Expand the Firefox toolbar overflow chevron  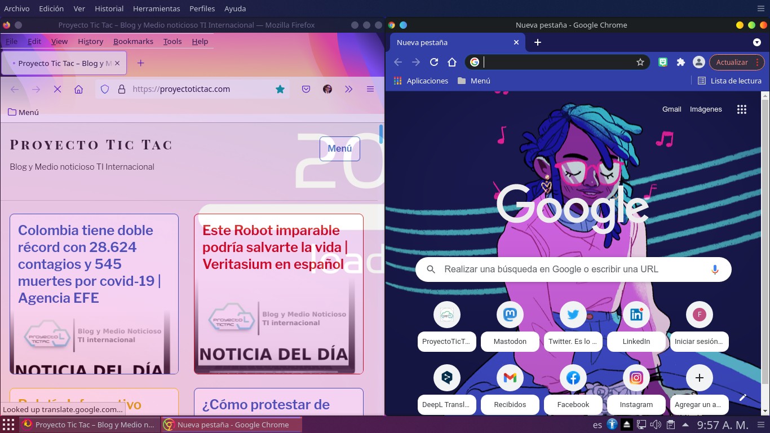pos(349,89)
